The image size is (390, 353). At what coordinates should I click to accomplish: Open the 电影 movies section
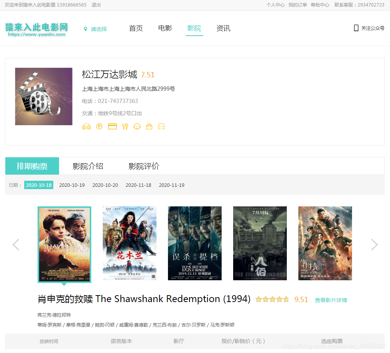tap(165, 28)
